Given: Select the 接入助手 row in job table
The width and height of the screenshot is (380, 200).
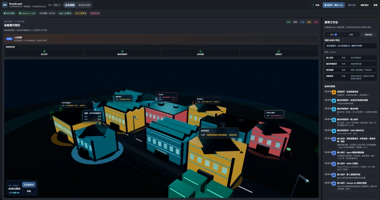Looking at the screenshot, I should (351, 58).
